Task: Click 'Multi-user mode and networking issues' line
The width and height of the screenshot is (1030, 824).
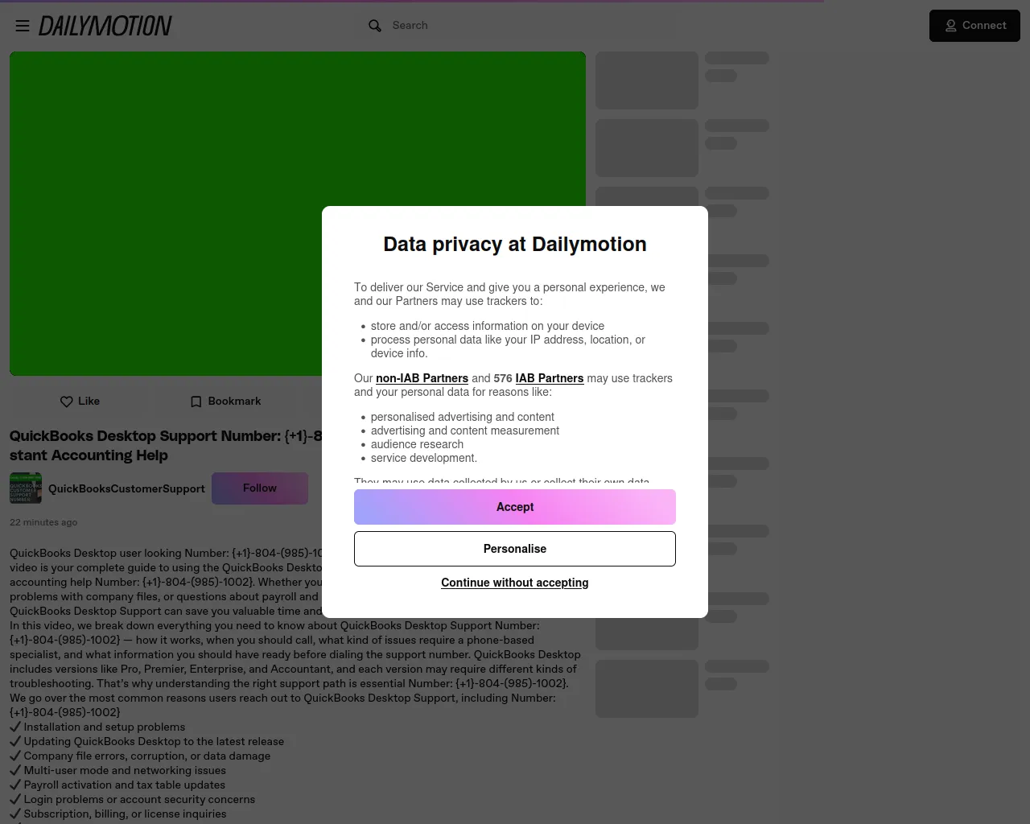Action: pos(117,771)
